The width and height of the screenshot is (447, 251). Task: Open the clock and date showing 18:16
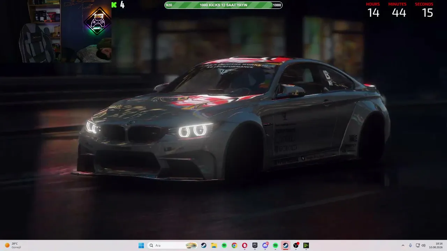(x=436, y=245)
